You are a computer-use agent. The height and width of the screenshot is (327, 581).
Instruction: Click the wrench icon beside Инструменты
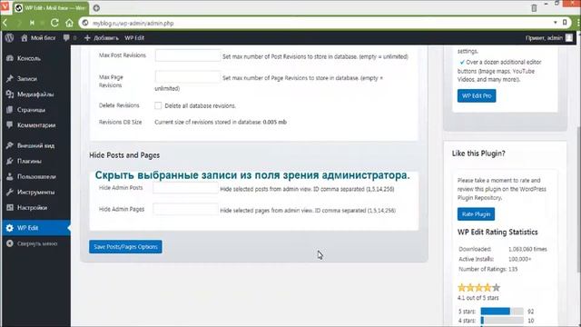(10, 193)
